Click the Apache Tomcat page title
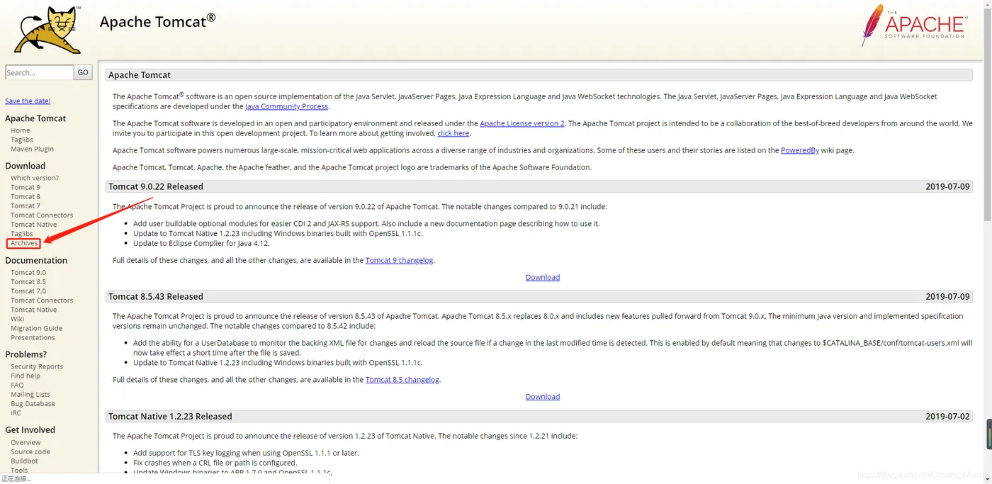 pyautogui.click(x=157, y=21)
